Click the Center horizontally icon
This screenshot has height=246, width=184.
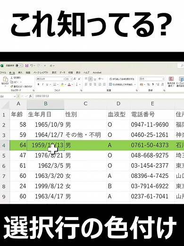click(x=91, y=85)
